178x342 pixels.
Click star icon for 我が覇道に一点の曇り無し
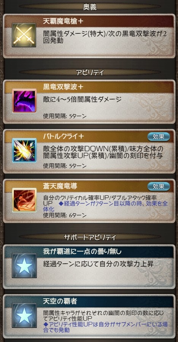pos(24,266)
